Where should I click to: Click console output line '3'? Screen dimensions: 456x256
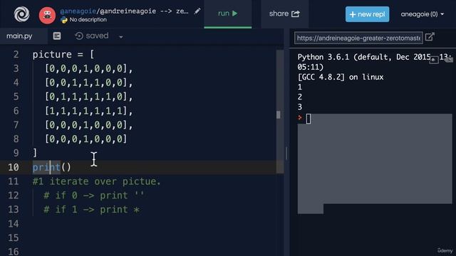click(300, 107)
